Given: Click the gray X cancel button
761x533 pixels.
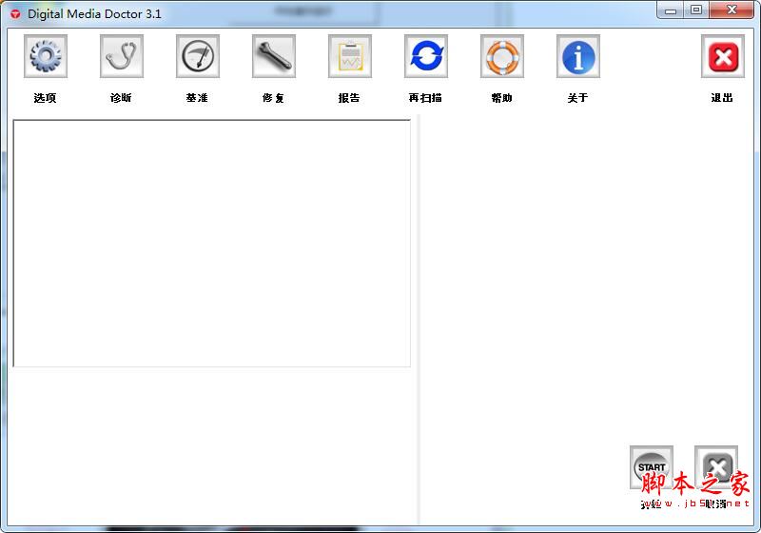Looking at the screenshot, I should click(x=716, y=467).
